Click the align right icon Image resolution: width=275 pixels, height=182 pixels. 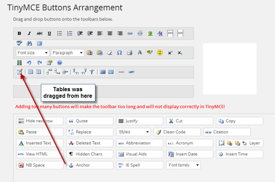coord(120,33)
